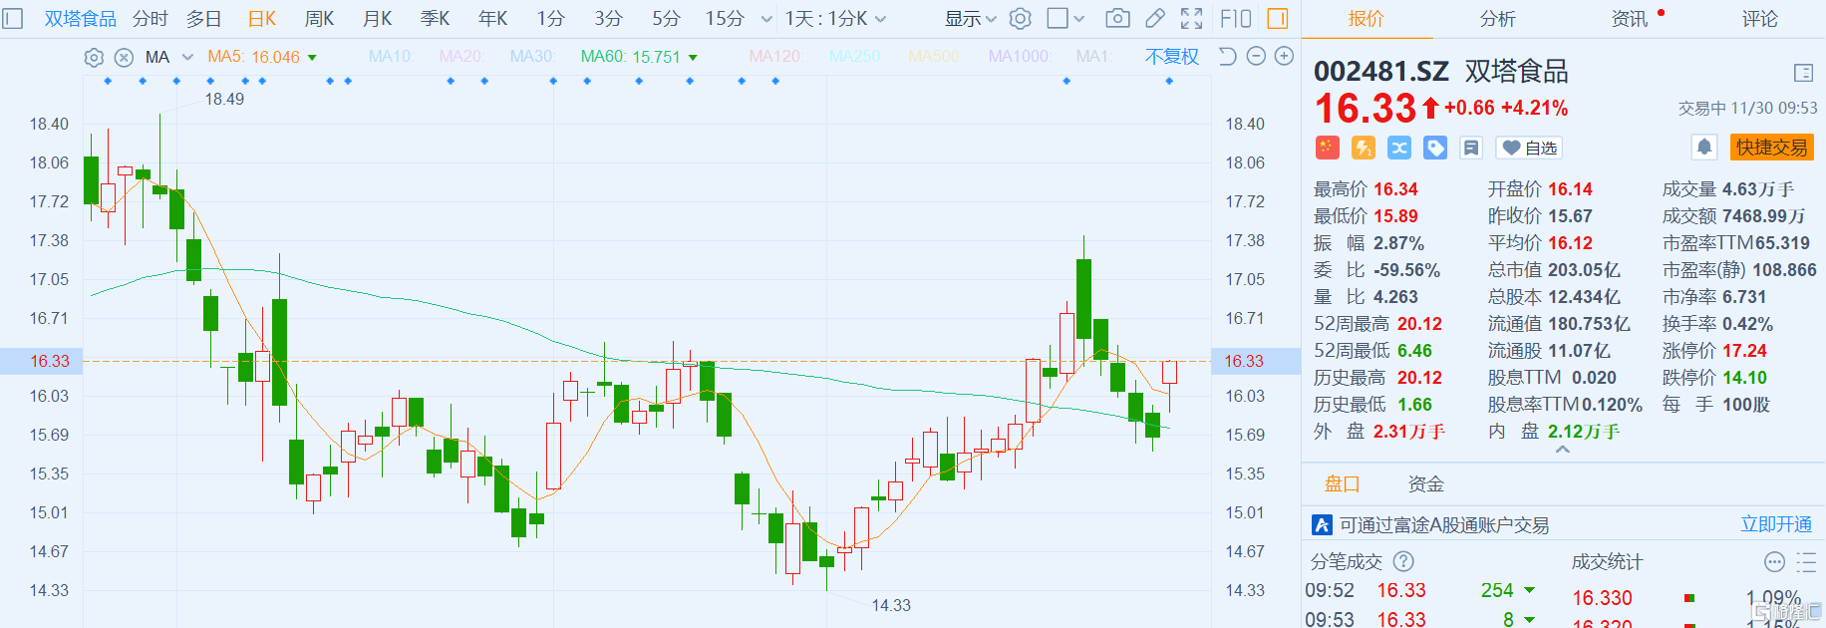Open the 评论 comments tab
1826x628 pixels.
(1760, 19)
